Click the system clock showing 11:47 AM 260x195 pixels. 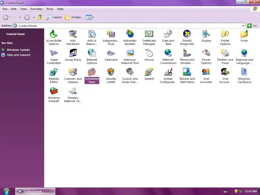point(251,191)
